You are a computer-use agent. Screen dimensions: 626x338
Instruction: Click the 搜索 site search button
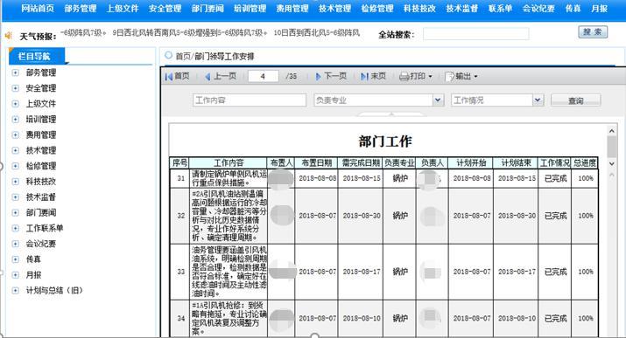point(593,31)
